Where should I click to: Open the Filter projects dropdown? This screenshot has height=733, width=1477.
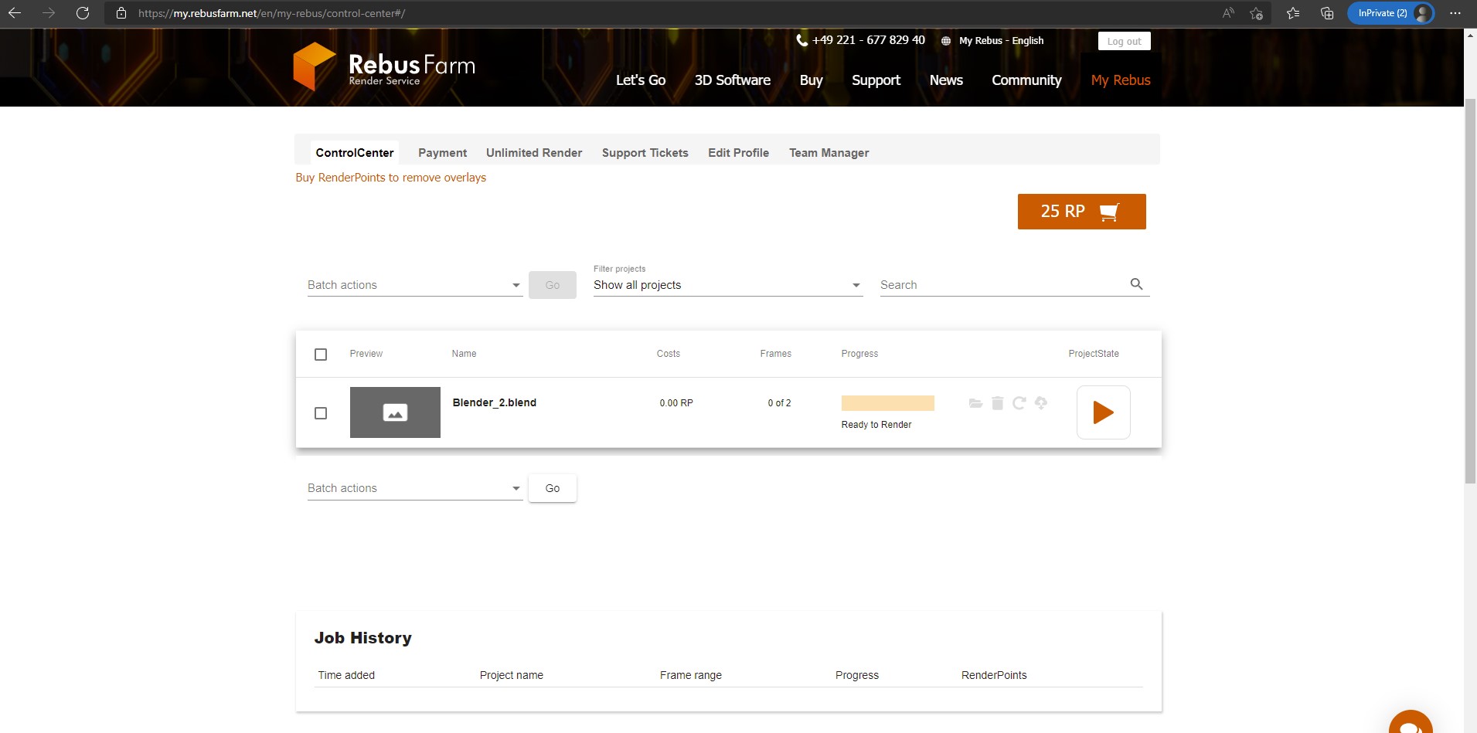pyautogui.click(x=727, y=285)
